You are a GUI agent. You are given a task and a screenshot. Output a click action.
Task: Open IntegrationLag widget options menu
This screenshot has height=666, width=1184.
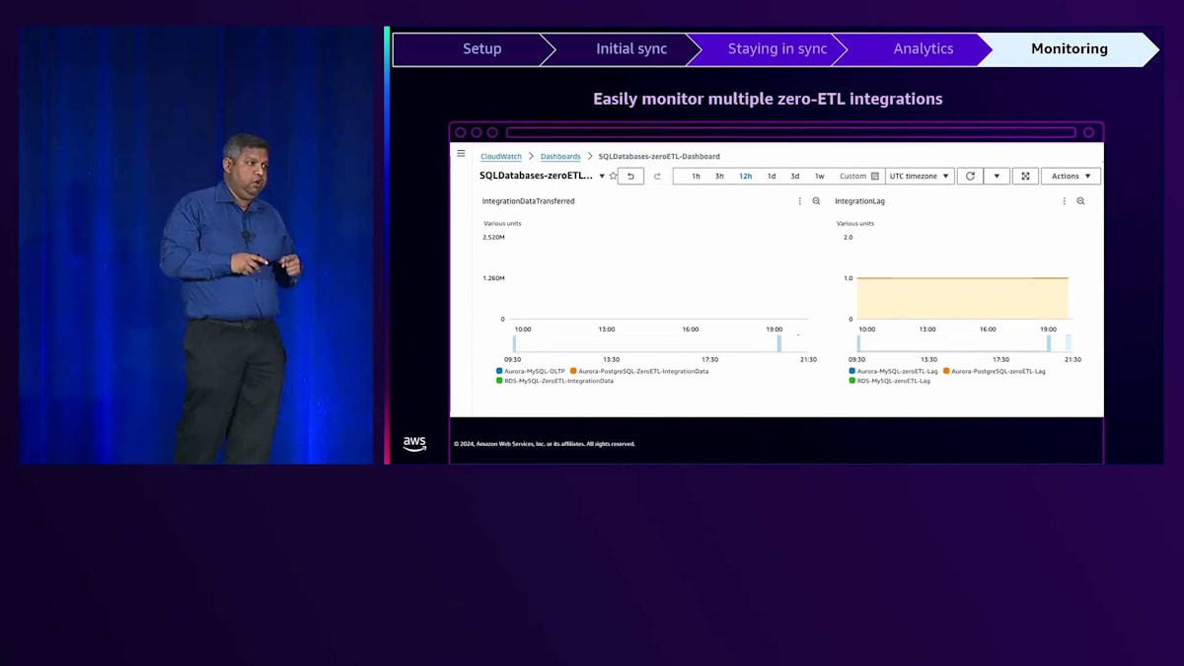(1064, 201)
